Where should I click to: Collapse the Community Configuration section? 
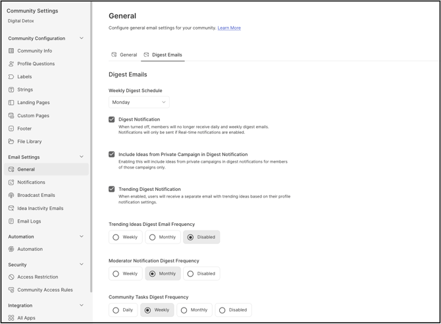[82, 38]
